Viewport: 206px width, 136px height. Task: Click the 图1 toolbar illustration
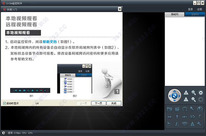point(30,90)
